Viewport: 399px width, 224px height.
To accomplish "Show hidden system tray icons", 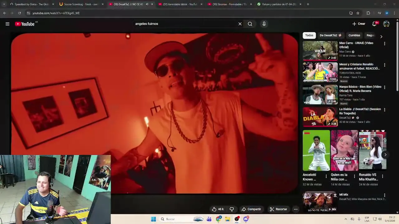I will 345,219.
